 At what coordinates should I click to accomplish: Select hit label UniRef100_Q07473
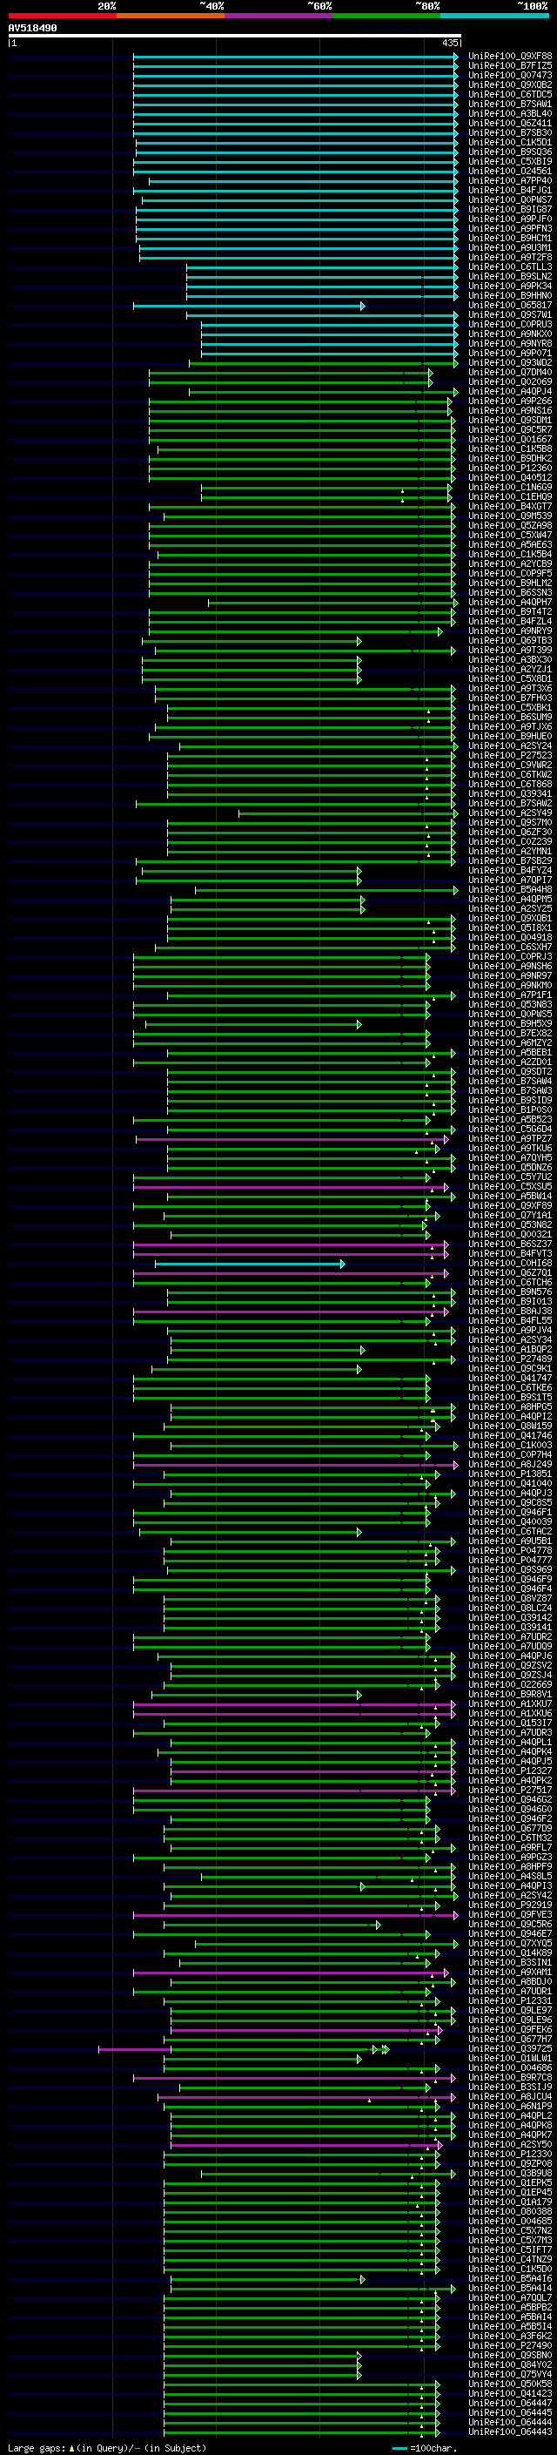pos(510,75)
